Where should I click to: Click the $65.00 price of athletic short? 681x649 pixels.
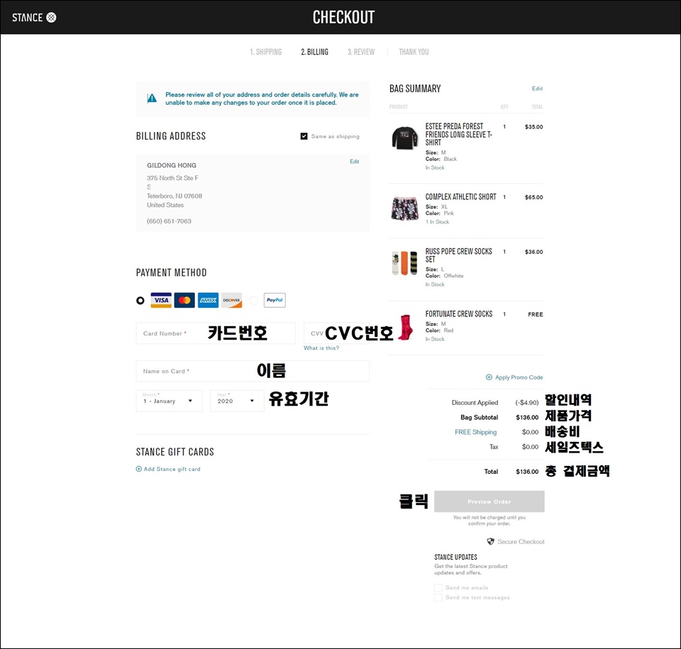click(533, 197)
